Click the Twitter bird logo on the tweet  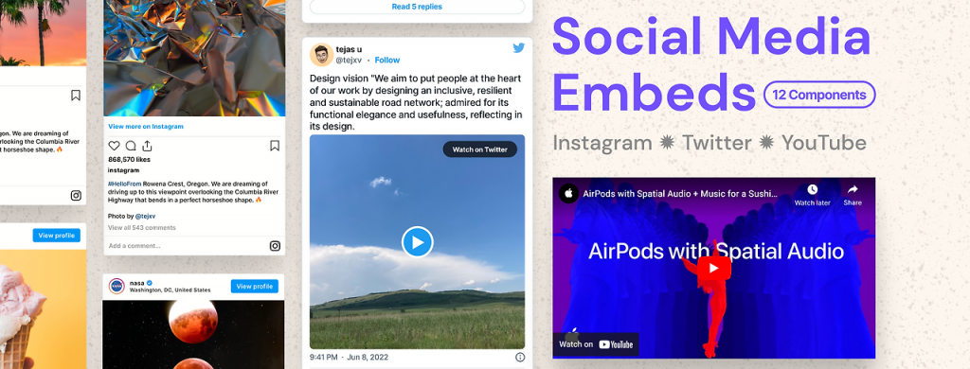(518, 47)
